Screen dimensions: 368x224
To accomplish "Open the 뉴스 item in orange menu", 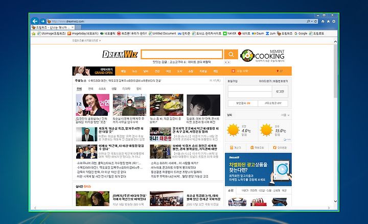I will (135, 71).
